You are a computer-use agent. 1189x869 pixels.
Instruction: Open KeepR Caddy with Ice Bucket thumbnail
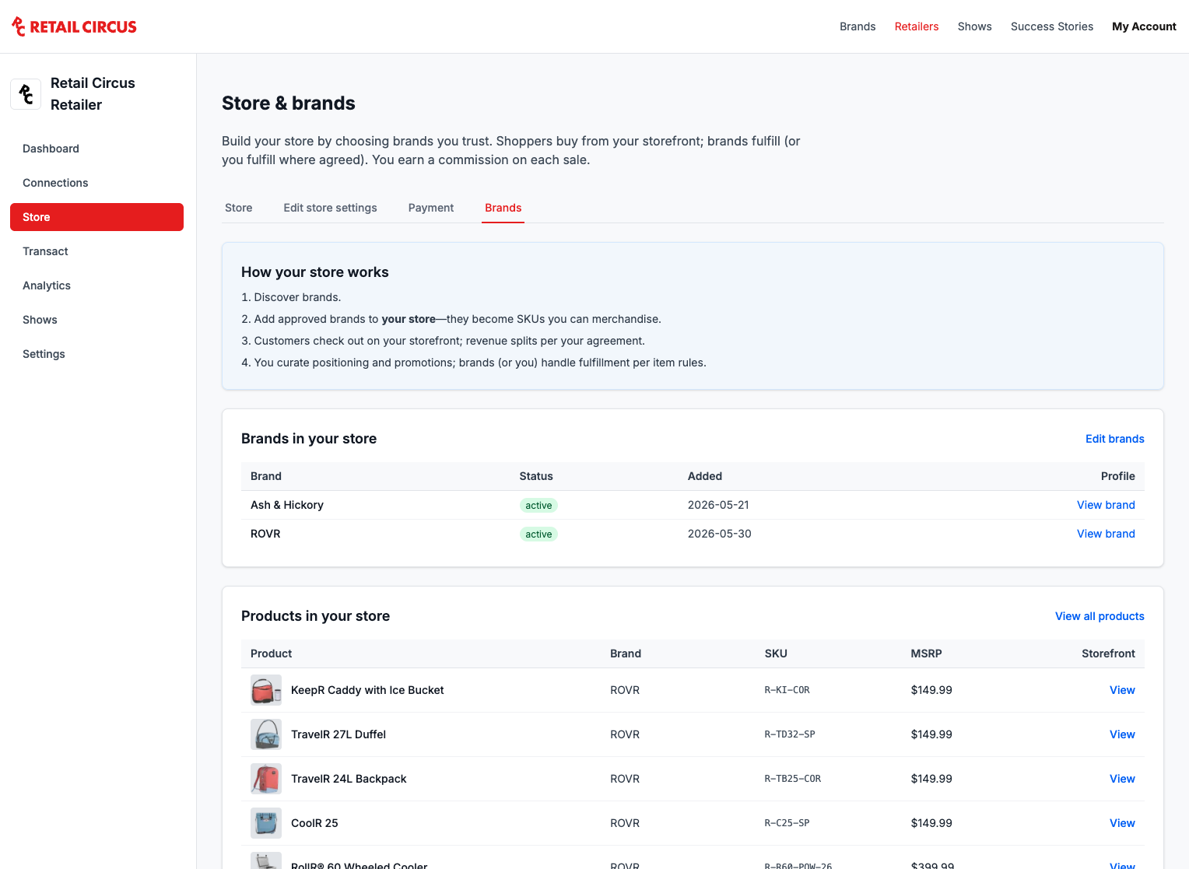(266, 690)
